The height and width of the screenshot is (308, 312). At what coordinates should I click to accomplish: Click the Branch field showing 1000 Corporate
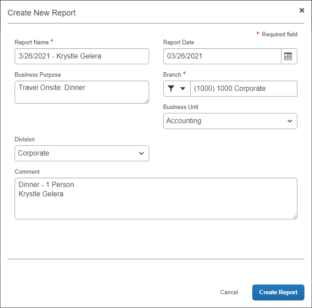pyautogui.click(x=244, y=89)
